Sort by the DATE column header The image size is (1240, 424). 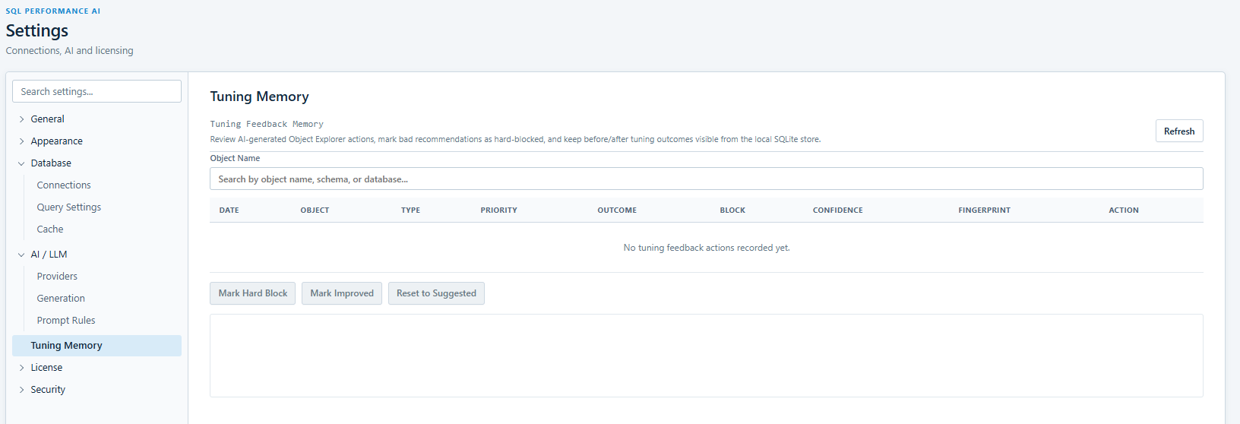click(x=229, y=210)
